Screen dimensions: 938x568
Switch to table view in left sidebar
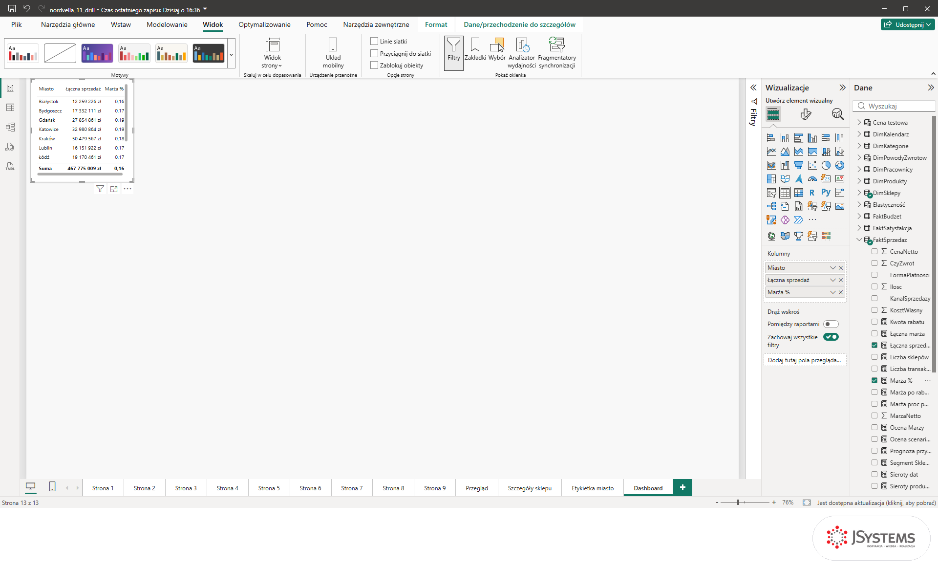[x=10, y=108]
